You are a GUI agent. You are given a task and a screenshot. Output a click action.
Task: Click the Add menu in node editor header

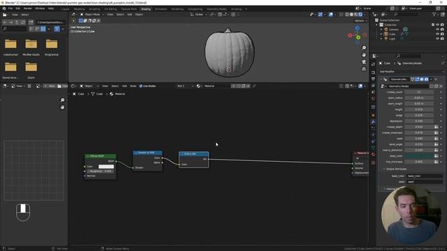tap(124, 86)
